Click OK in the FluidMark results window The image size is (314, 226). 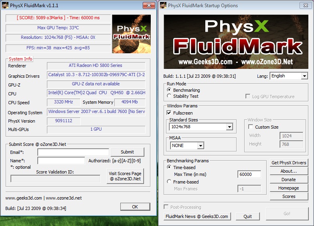click(x=135, y=207)
